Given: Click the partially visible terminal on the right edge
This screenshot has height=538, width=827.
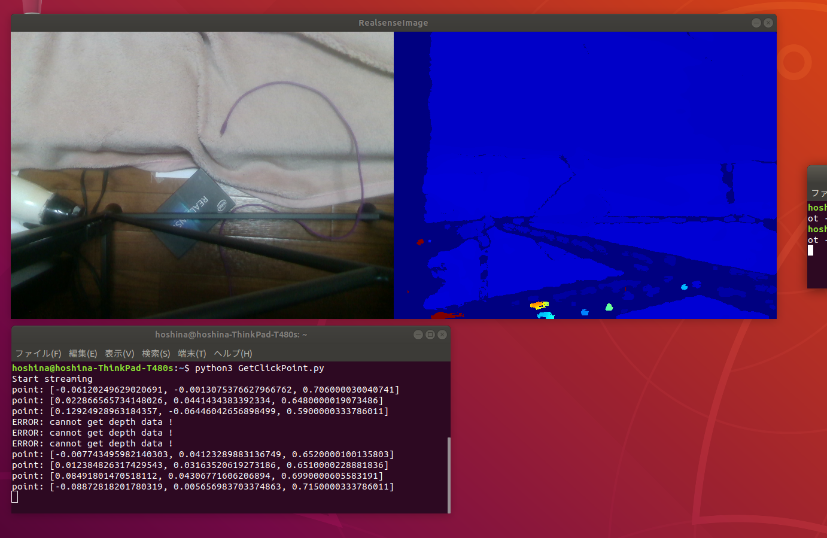Looking at the screenshot, I should point(819,239).
